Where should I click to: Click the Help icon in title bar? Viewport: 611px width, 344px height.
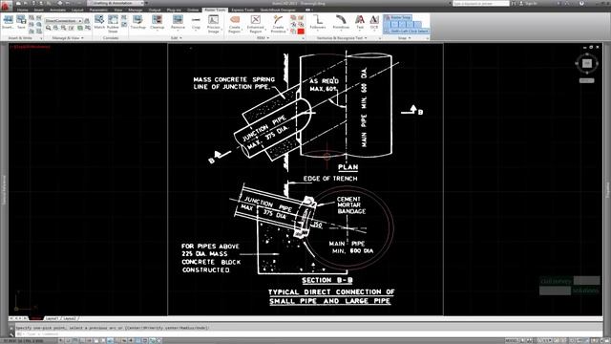coord(581,3)
